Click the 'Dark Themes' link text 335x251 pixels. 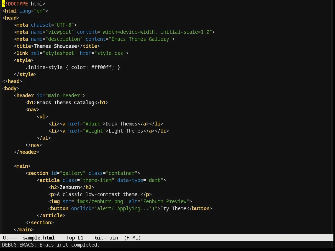(x=122, y=124)
